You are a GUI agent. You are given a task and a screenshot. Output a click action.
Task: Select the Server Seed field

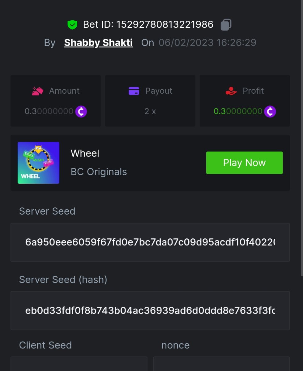(150, 242)
